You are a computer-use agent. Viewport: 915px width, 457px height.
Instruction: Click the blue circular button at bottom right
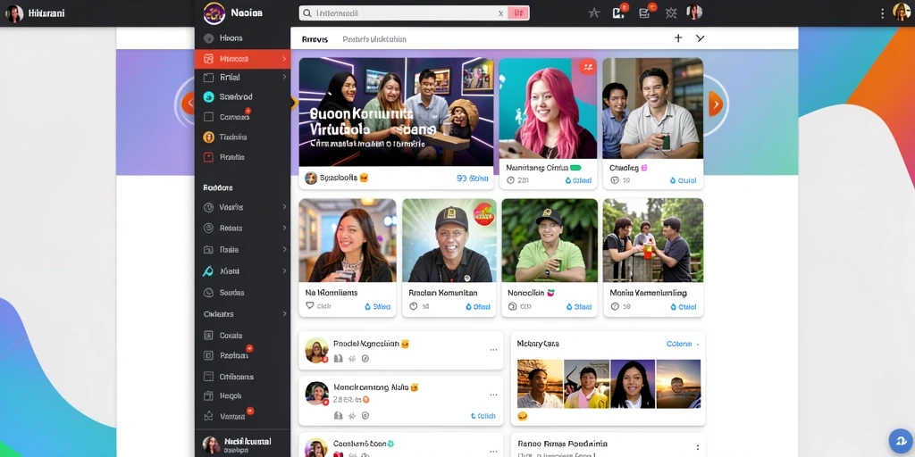click(x=900, y=441)
